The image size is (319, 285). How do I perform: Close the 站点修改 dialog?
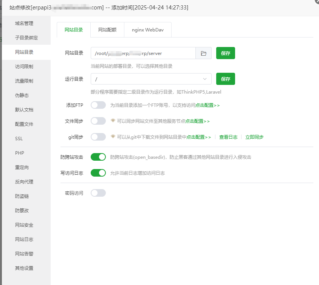pyautogui.click(x=317, y=1)
